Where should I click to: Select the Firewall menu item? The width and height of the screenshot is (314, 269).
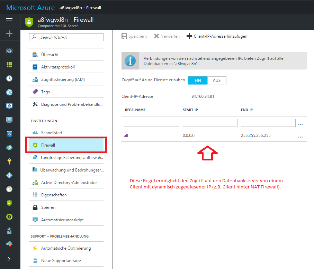pos(66,145)
